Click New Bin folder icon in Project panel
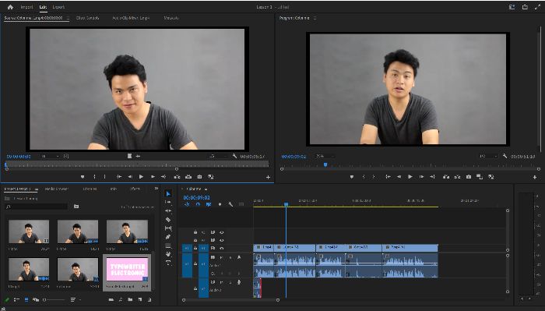Image resolution: width=545 pixels, height=311 pixels. point(130,299)
